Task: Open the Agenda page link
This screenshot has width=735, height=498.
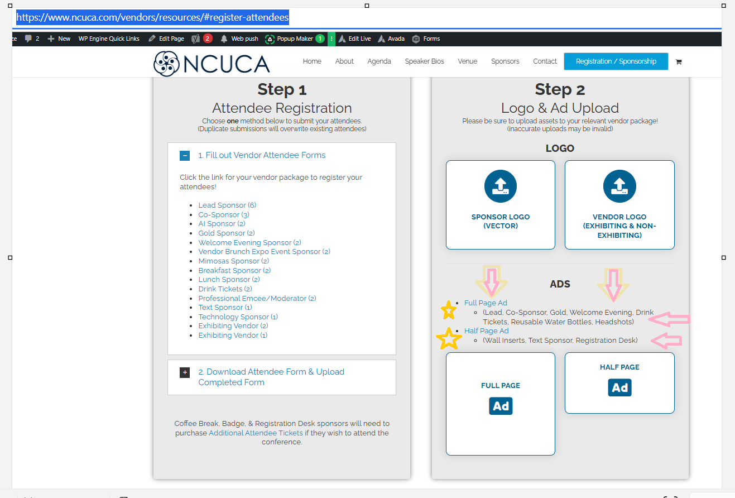Action: [x=379, y=61]
